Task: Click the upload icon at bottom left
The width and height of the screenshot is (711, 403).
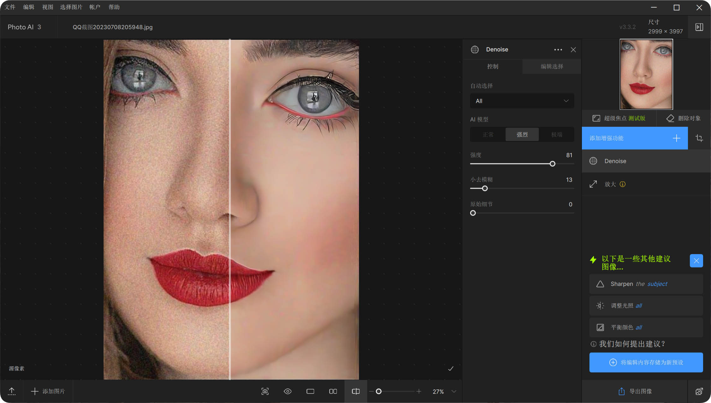Action: (12, 391)
